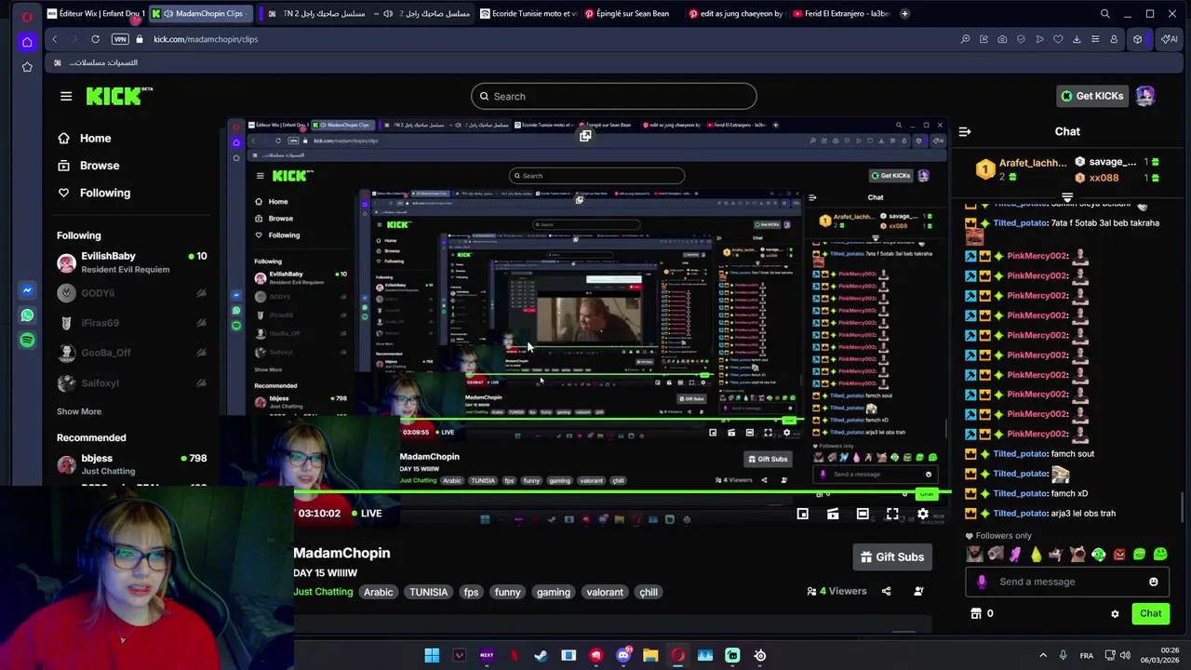
Task: Send message with green Chat button
Action: point(1150,613)
